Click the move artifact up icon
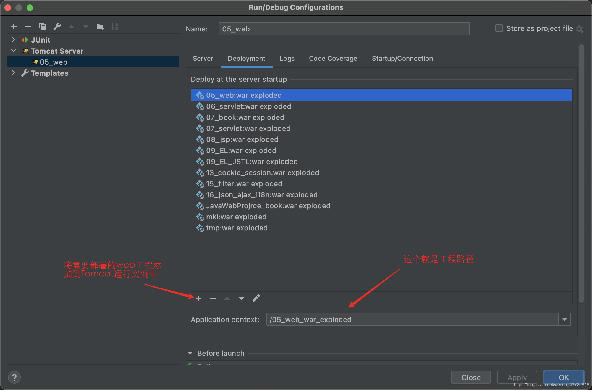The image size is (592, 390). pyautogui.click(x=228, y=298)
